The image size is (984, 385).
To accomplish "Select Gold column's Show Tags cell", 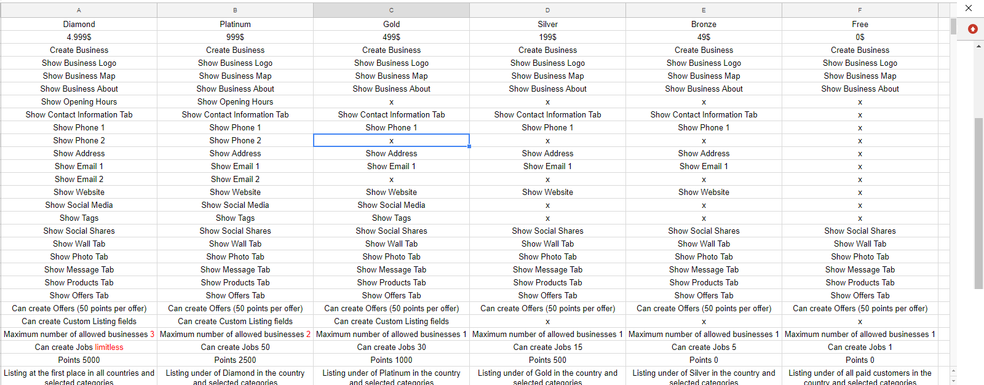I will click(391, 218).
